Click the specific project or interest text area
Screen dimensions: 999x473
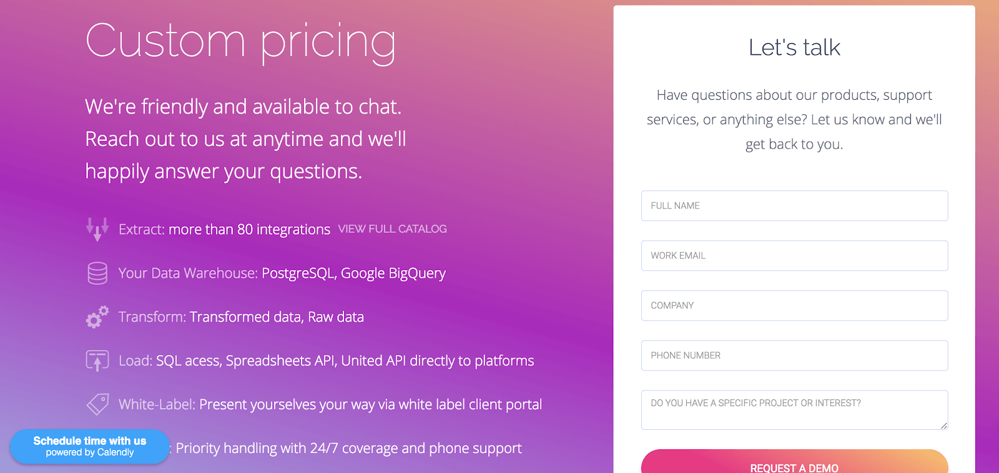tap(794, 409)
